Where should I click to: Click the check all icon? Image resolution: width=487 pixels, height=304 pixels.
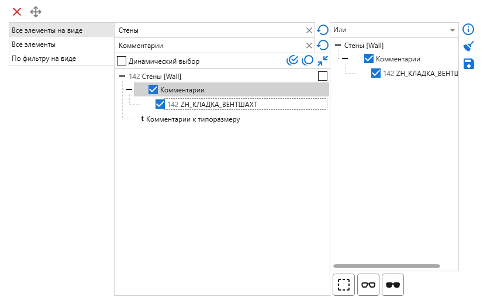click(x=292, y=60)
